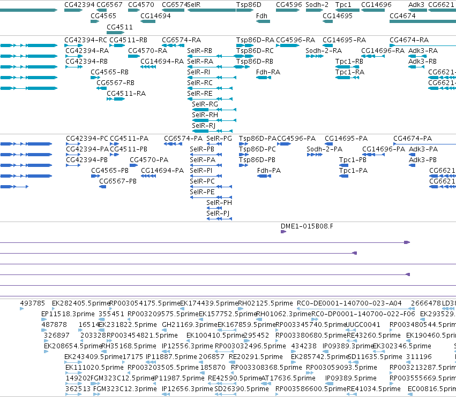Select the SelR-RG transcript label
456x397 pixels.
tap(205, 104)
